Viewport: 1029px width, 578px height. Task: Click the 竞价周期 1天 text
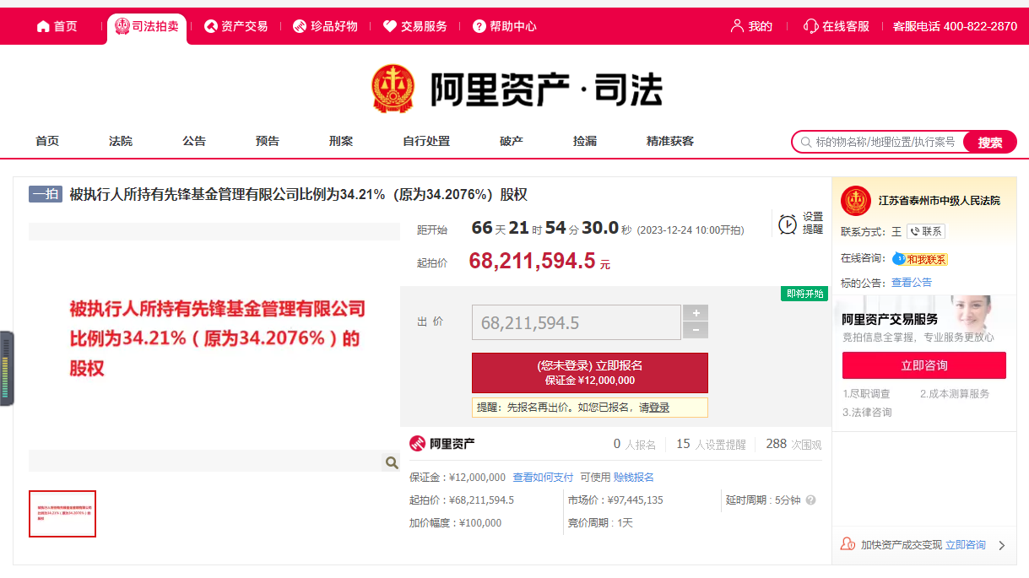tap(600, 523)
